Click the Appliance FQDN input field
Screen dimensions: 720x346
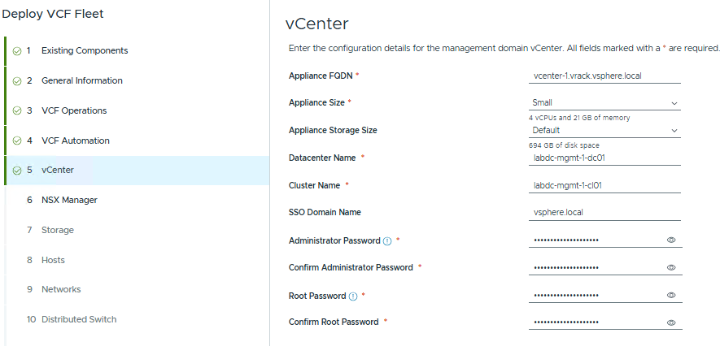pyautogui.click(x=604, y=76)
